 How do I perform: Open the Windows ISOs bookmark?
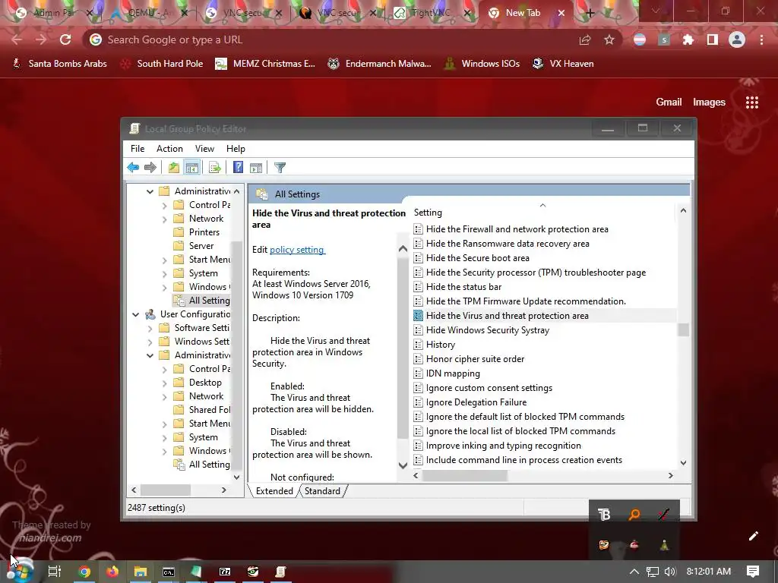(482, 64)
